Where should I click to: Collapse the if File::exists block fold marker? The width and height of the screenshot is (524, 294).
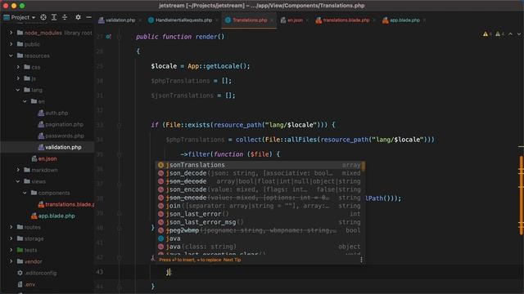pos(120,125)
